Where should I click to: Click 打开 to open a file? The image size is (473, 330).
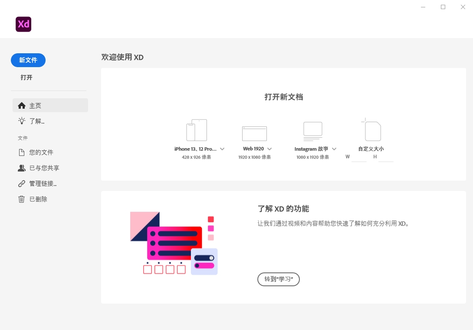[x=26, y=78]
